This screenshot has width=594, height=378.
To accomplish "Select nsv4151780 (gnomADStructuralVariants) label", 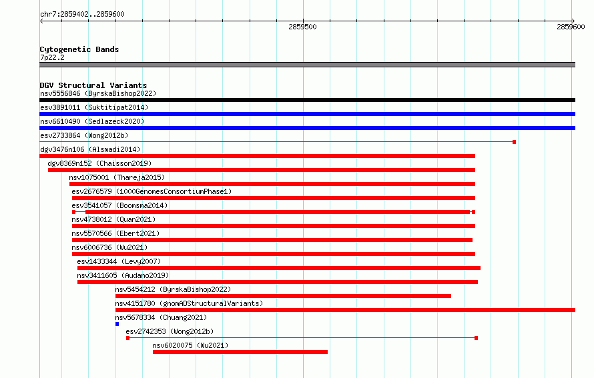I will [189, 303].
